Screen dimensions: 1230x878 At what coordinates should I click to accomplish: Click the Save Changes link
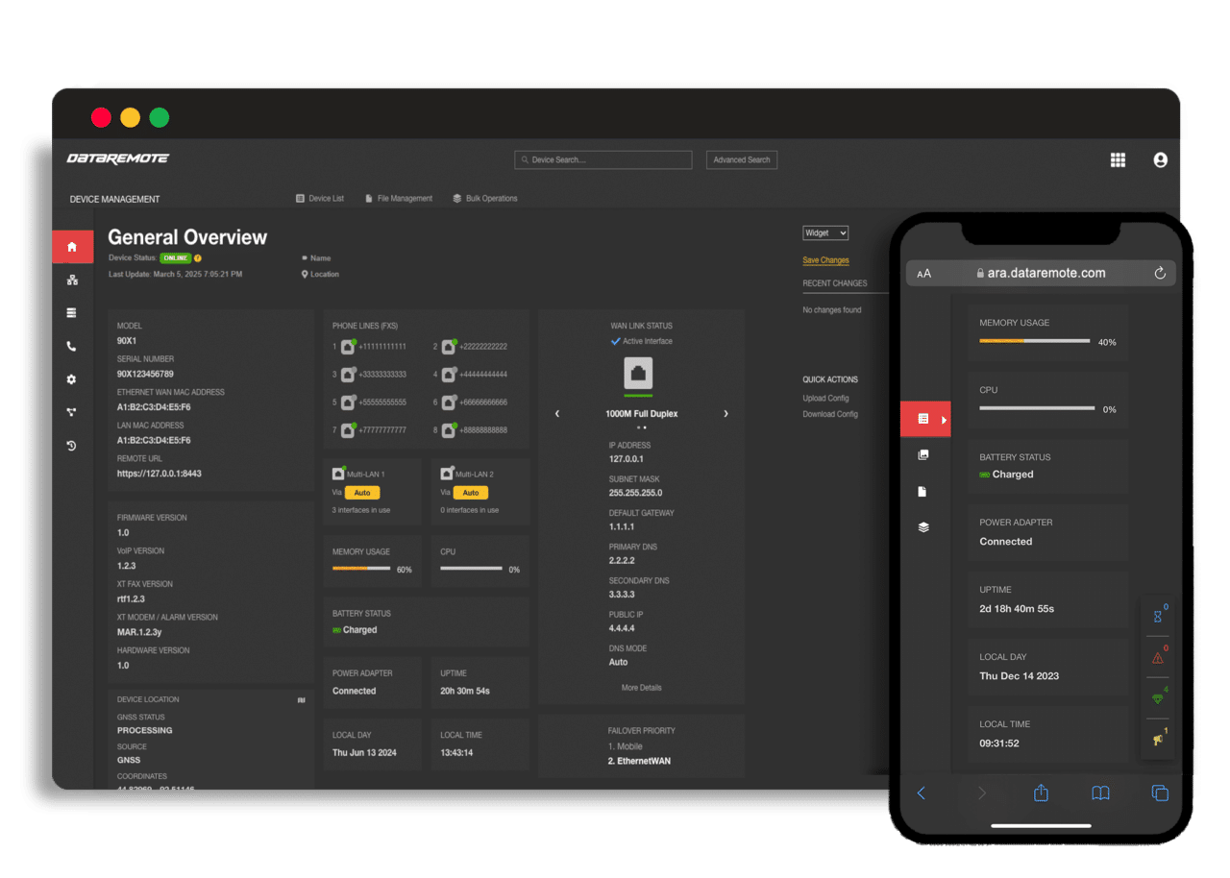(x=825, y=260)
